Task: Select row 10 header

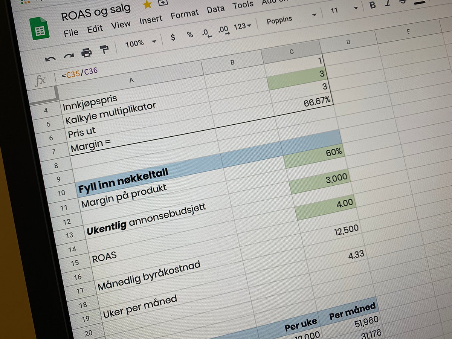Action: [61, 193]
